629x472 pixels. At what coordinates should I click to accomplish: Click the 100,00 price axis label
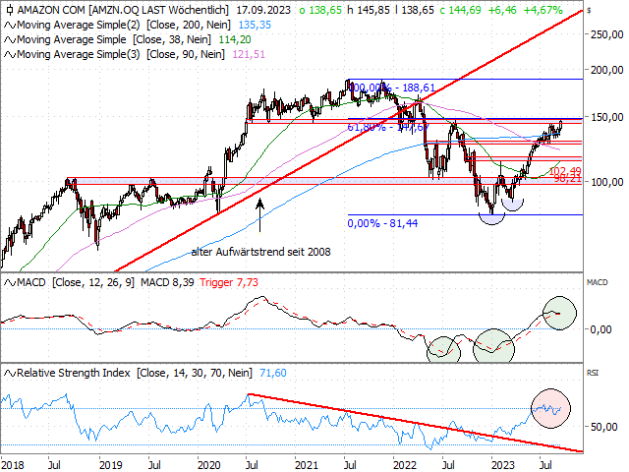(607, 182)
